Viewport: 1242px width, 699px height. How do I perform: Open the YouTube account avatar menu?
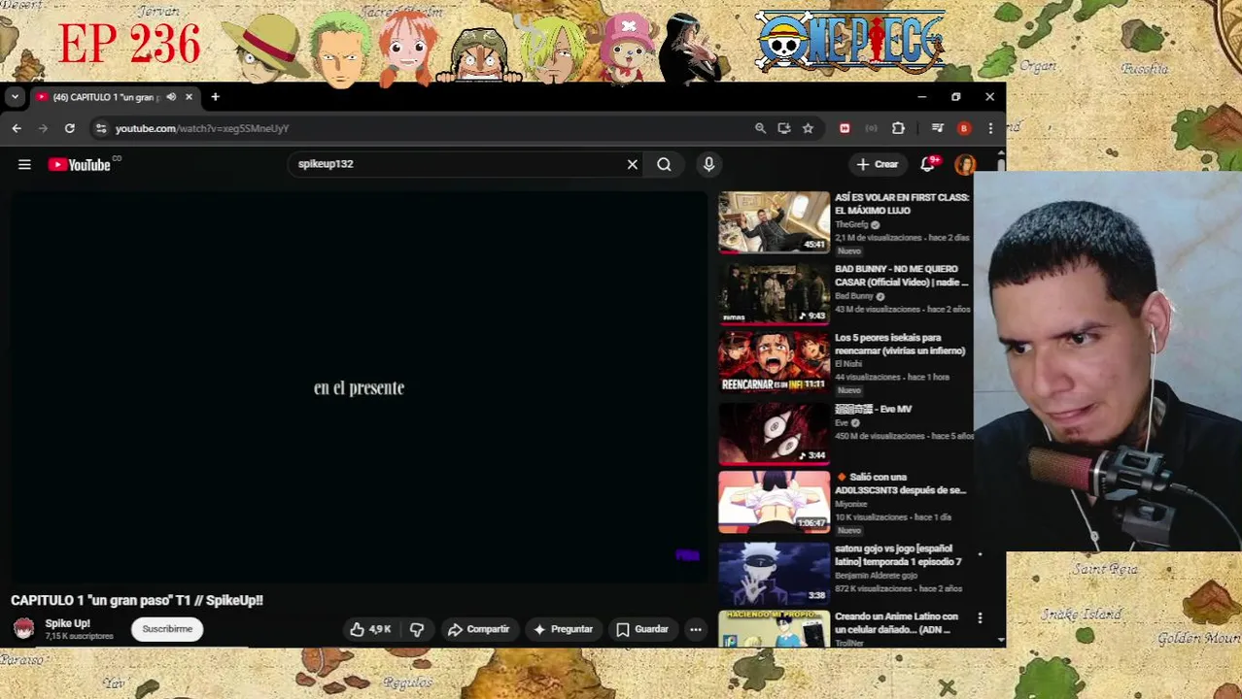965,164
